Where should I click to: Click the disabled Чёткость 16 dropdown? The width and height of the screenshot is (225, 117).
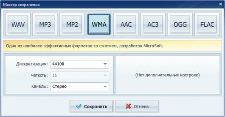click(x=80, y=76)
